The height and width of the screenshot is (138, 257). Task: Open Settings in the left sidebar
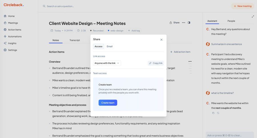(12, 50)
